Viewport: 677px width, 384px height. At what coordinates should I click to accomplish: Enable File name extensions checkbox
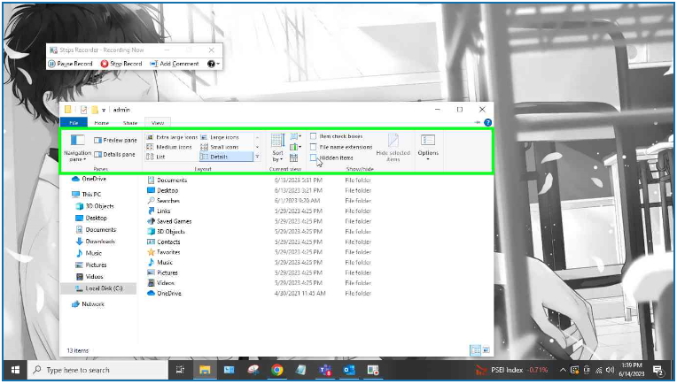coord(314,147)
